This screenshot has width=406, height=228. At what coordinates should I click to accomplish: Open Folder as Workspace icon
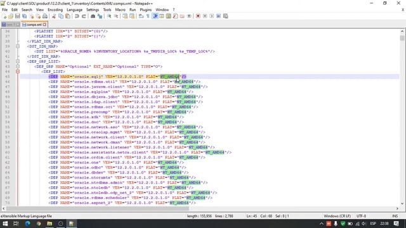click(x=182, y=16)
